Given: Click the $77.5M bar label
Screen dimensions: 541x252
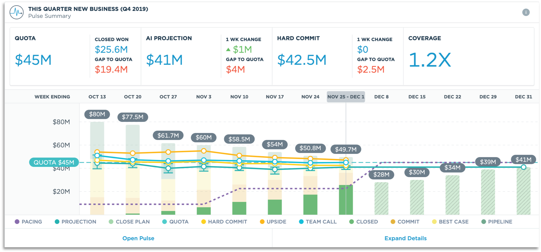Looking at the screenshot, I should (x=133, y=117).
